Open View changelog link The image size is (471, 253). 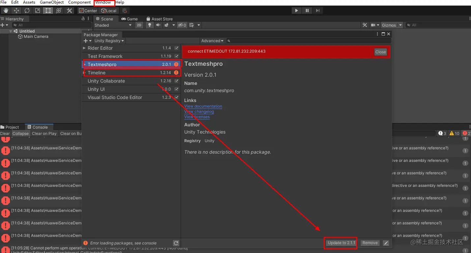tap(199, 112)
